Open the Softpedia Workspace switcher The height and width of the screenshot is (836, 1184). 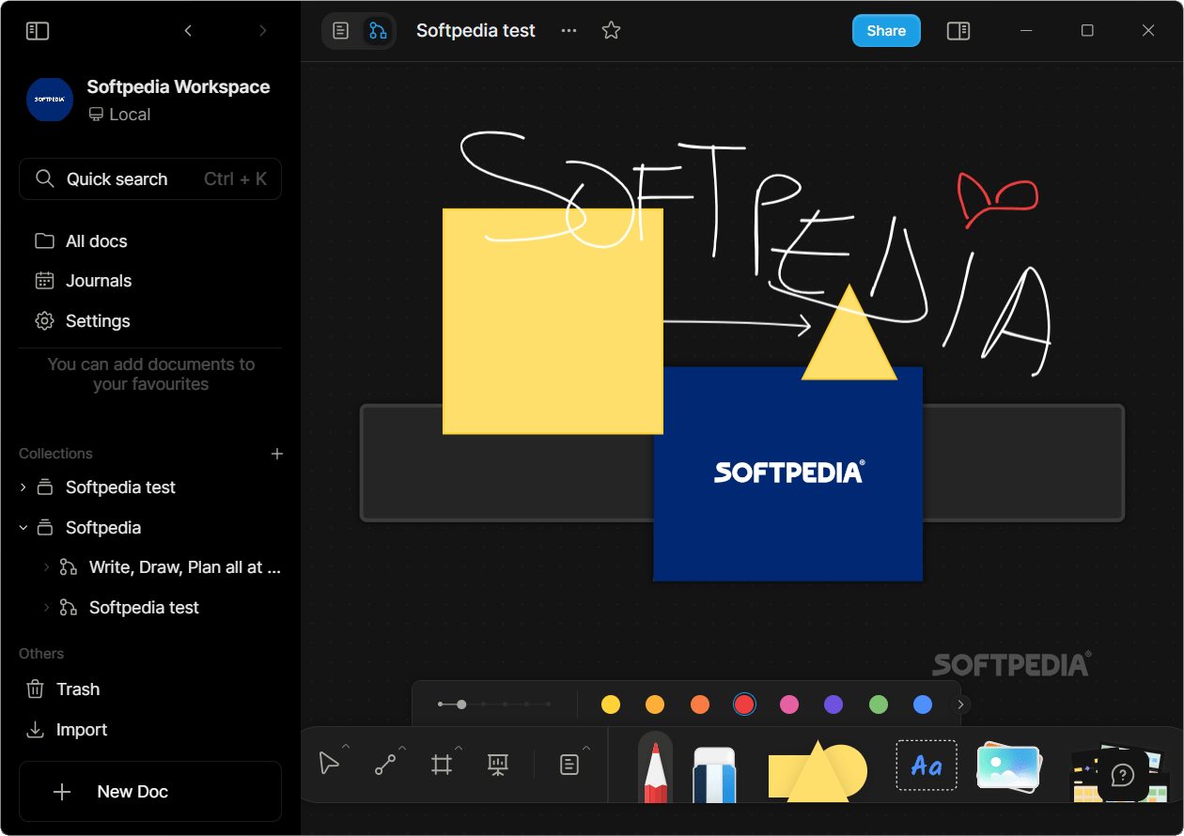pyautogui.click(x=150, y=101)
